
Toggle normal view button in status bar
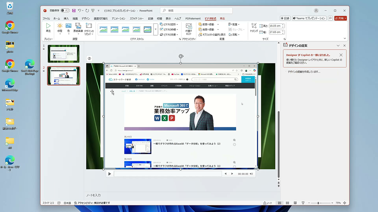coord(279,203)
